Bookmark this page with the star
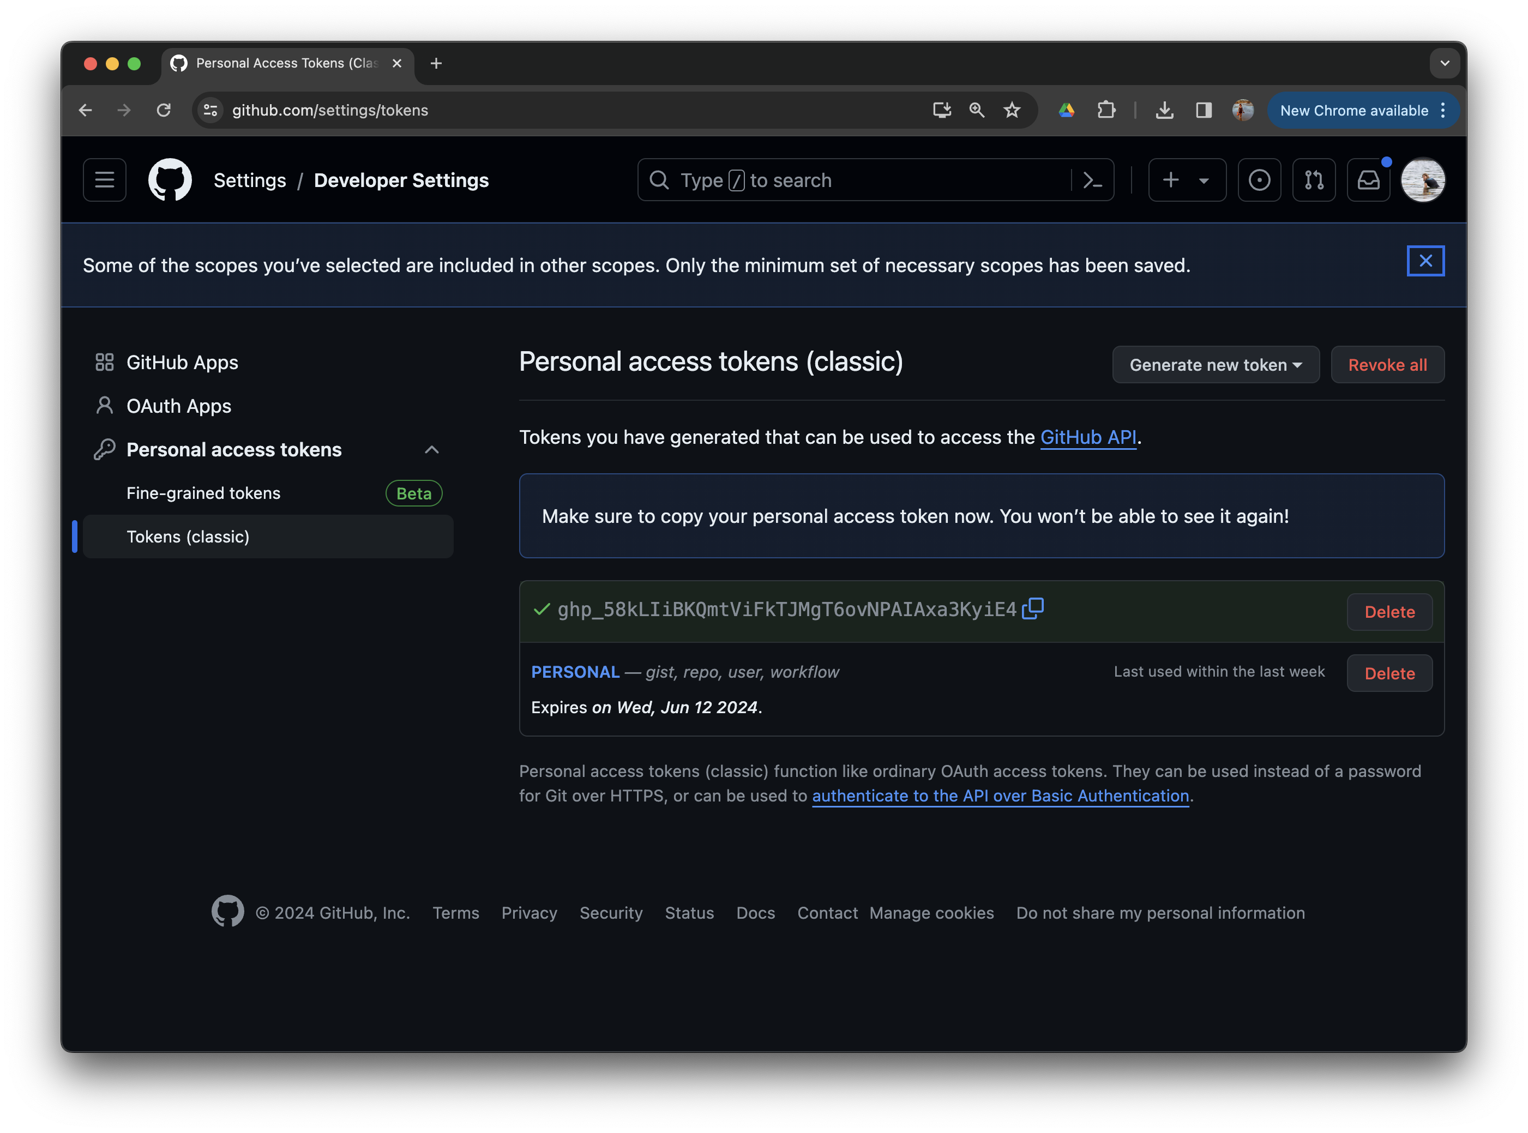The image size is (1528, 1133). click(x=1012, y=111)
